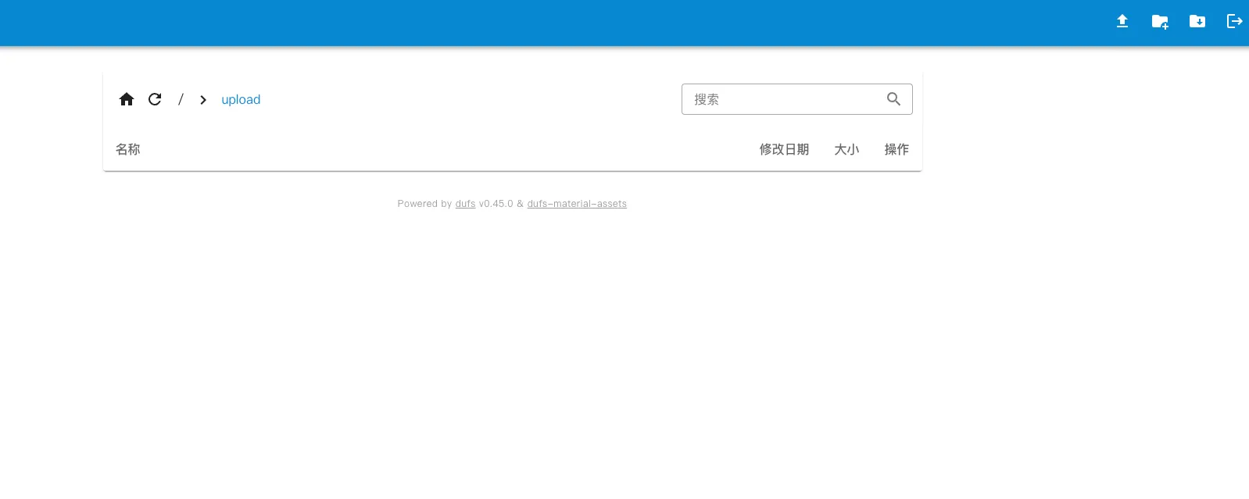Image resolution: width=1249 pixels, height=499 pixels.
Task: Click the 操作 column header
Action: 896,149
